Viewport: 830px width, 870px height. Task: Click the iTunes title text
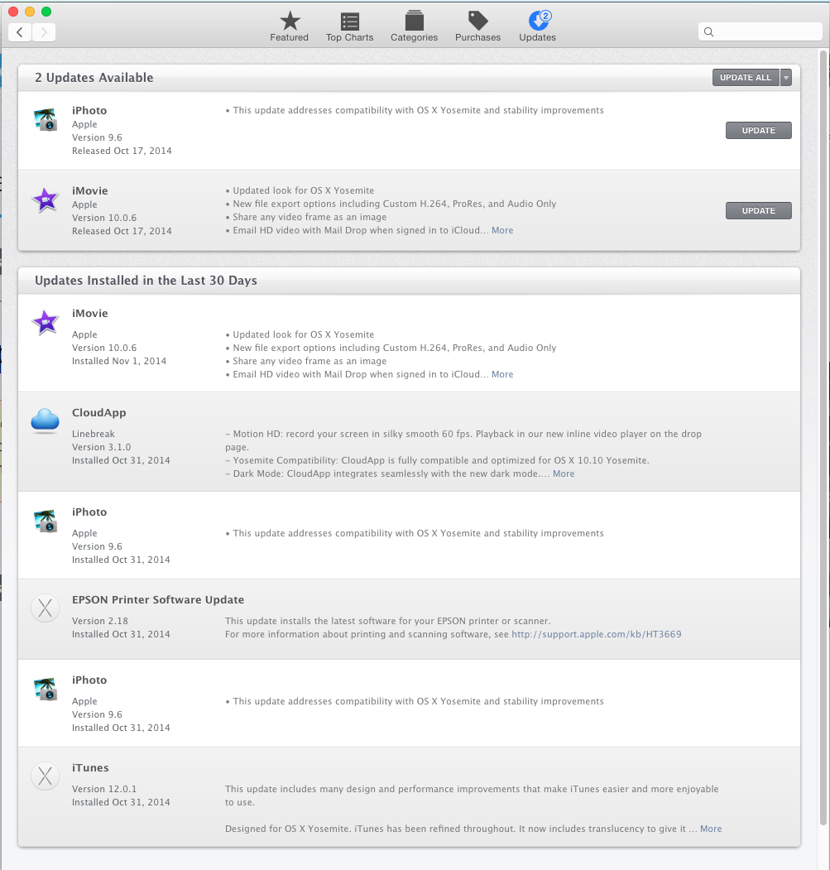coord(90,768)
